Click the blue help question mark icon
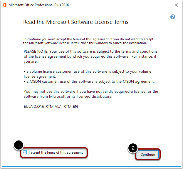 click(173, 17)
